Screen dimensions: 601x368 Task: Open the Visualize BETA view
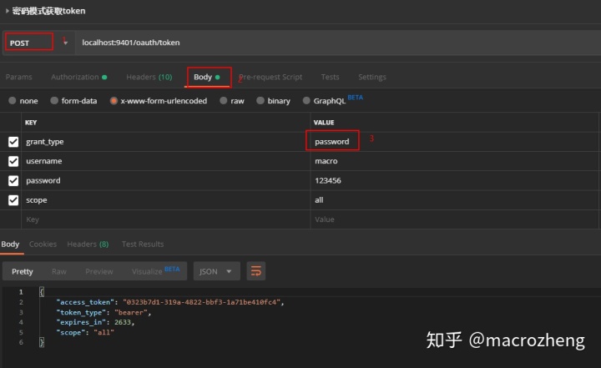(155, 271)
